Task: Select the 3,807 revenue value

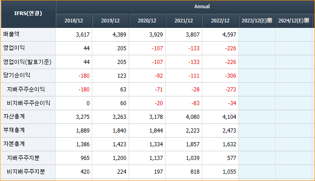Action: 193,35
